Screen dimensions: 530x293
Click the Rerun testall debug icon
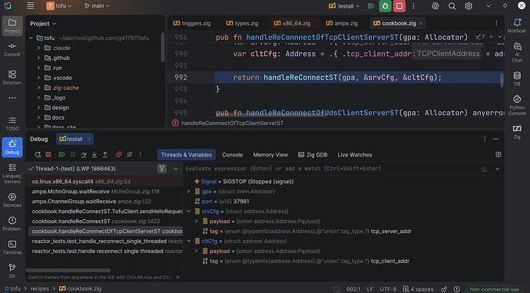[x=38, y=155]
